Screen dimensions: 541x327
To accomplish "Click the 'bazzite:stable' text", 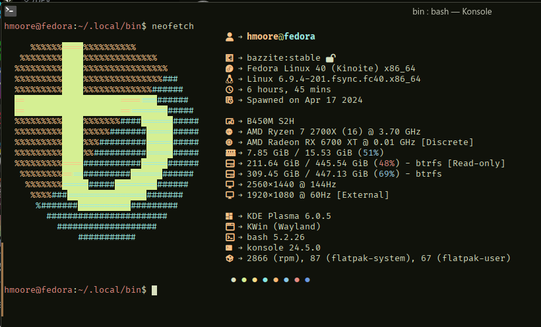I will click(284, 58).
